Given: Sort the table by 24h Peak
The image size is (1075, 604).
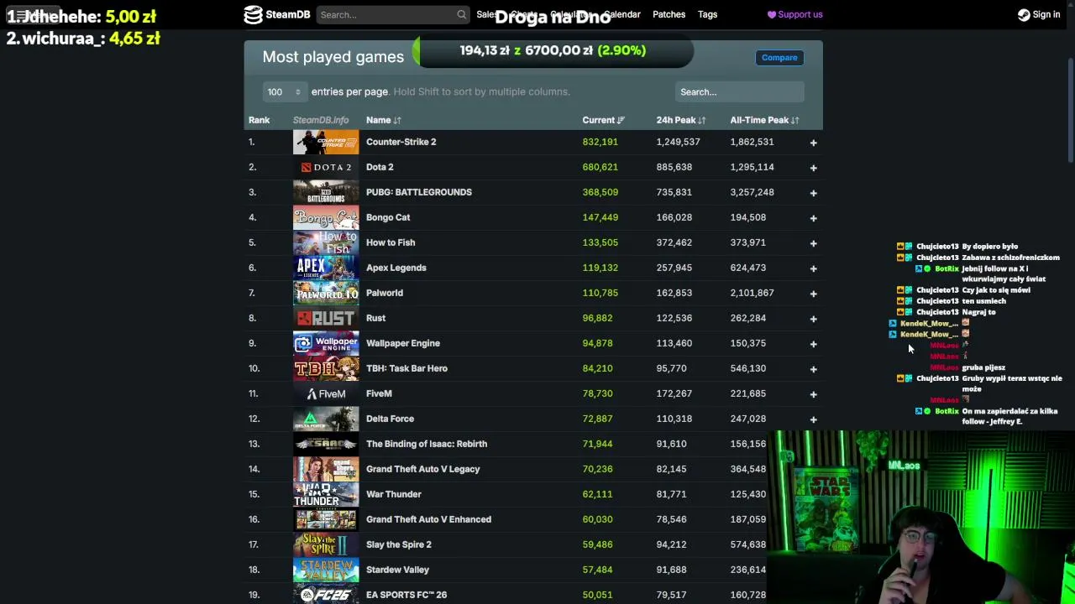Looking at the screenshot, I should [x=680, y=120].
